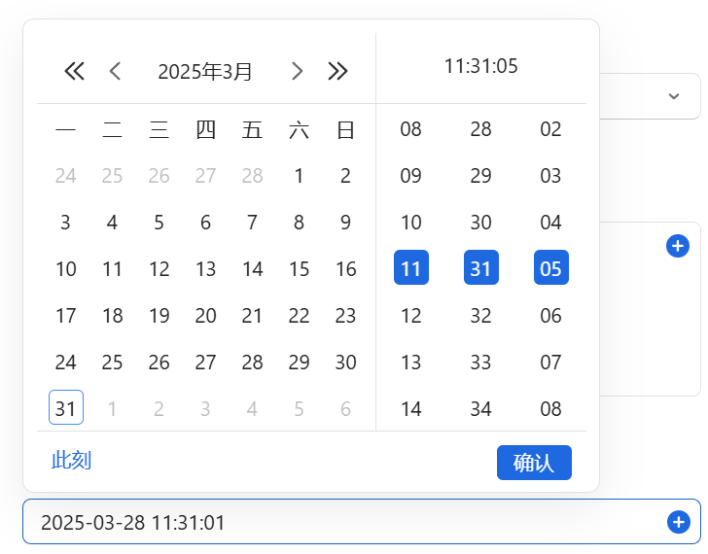Click plus icon in the datetime input
The image size is (708, 554).
click(x=678, y=523)
